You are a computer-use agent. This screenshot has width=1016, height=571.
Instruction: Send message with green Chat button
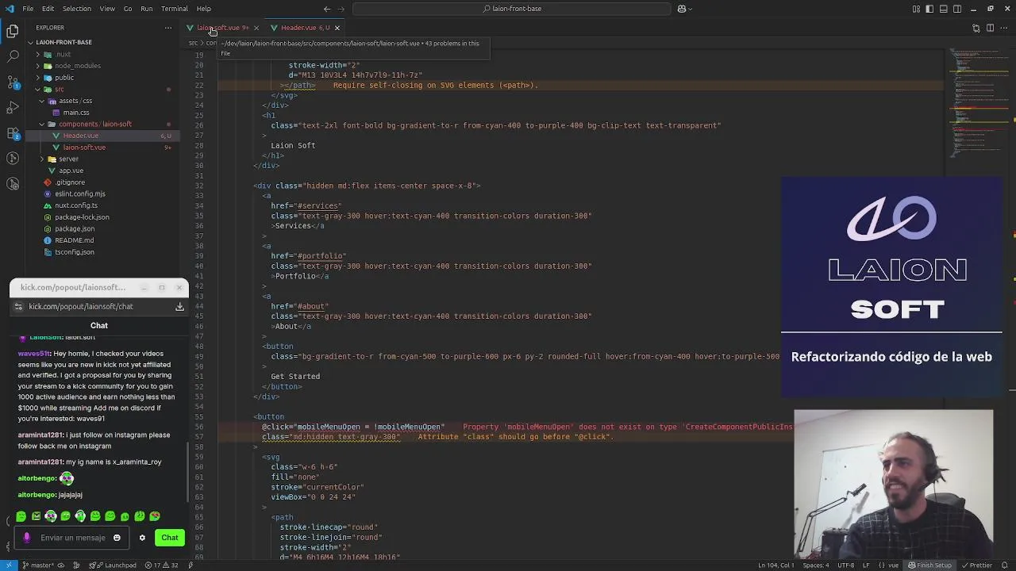169,538
